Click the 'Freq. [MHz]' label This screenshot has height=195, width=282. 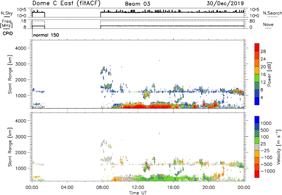coord(6,24)
